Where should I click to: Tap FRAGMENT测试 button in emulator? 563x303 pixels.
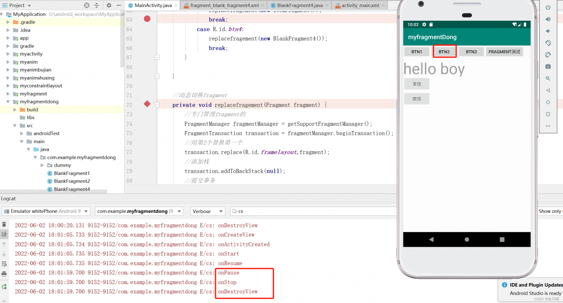(505, 52)
